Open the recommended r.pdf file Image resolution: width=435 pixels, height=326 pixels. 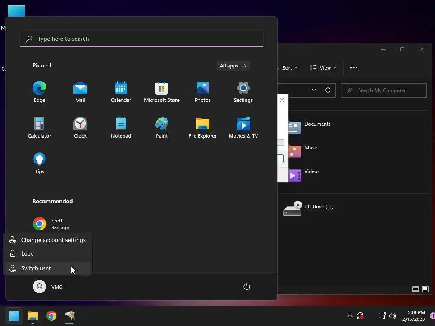tap(51, 224)
